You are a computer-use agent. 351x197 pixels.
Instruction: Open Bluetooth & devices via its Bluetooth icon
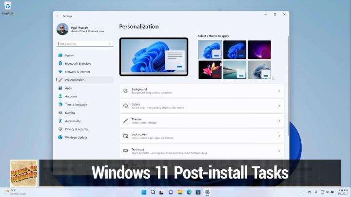click(60, 63)
